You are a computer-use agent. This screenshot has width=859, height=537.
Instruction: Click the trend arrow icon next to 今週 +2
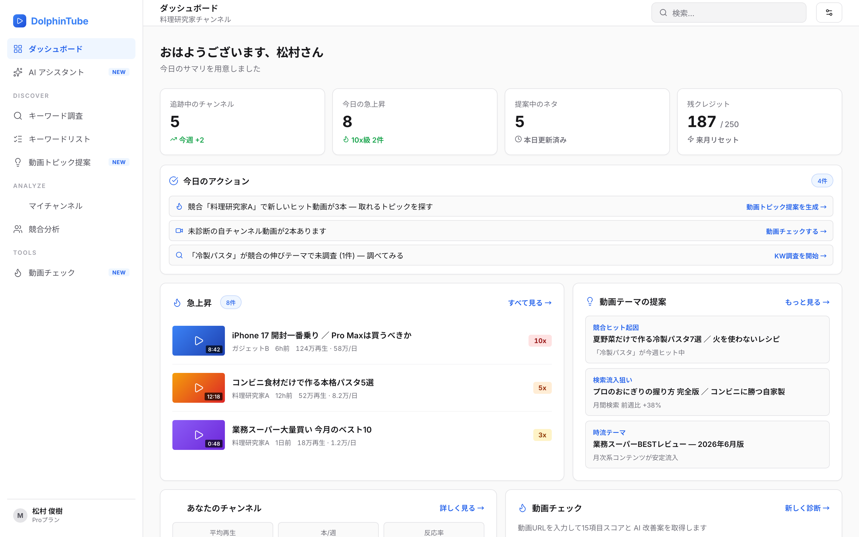pos(173,140)
